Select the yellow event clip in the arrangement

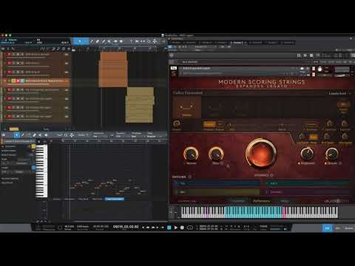click(x=140, y=105)
